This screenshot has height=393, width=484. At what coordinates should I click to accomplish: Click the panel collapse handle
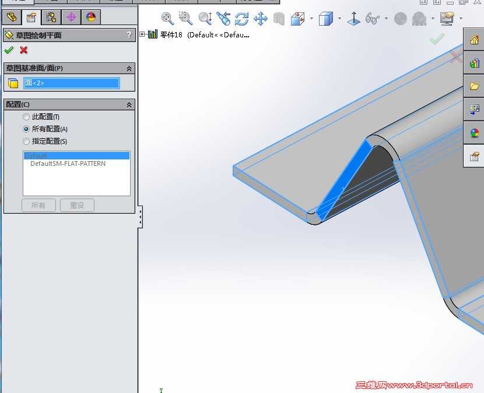pyautogui.click(x=140, y=217)
